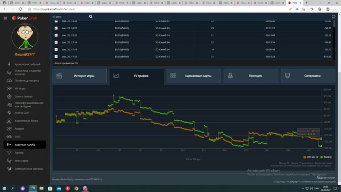Toggle the Олл-ин EV legend swatch
This screenshot has height=192, width=341.
[x=304, y=157]
